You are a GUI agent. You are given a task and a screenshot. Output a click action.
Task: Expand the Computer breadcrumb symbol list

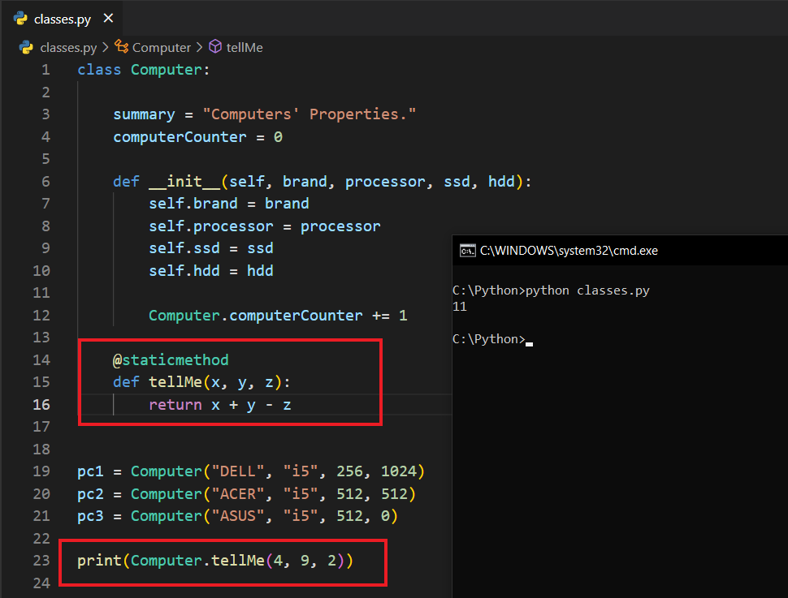pos(161,48)
